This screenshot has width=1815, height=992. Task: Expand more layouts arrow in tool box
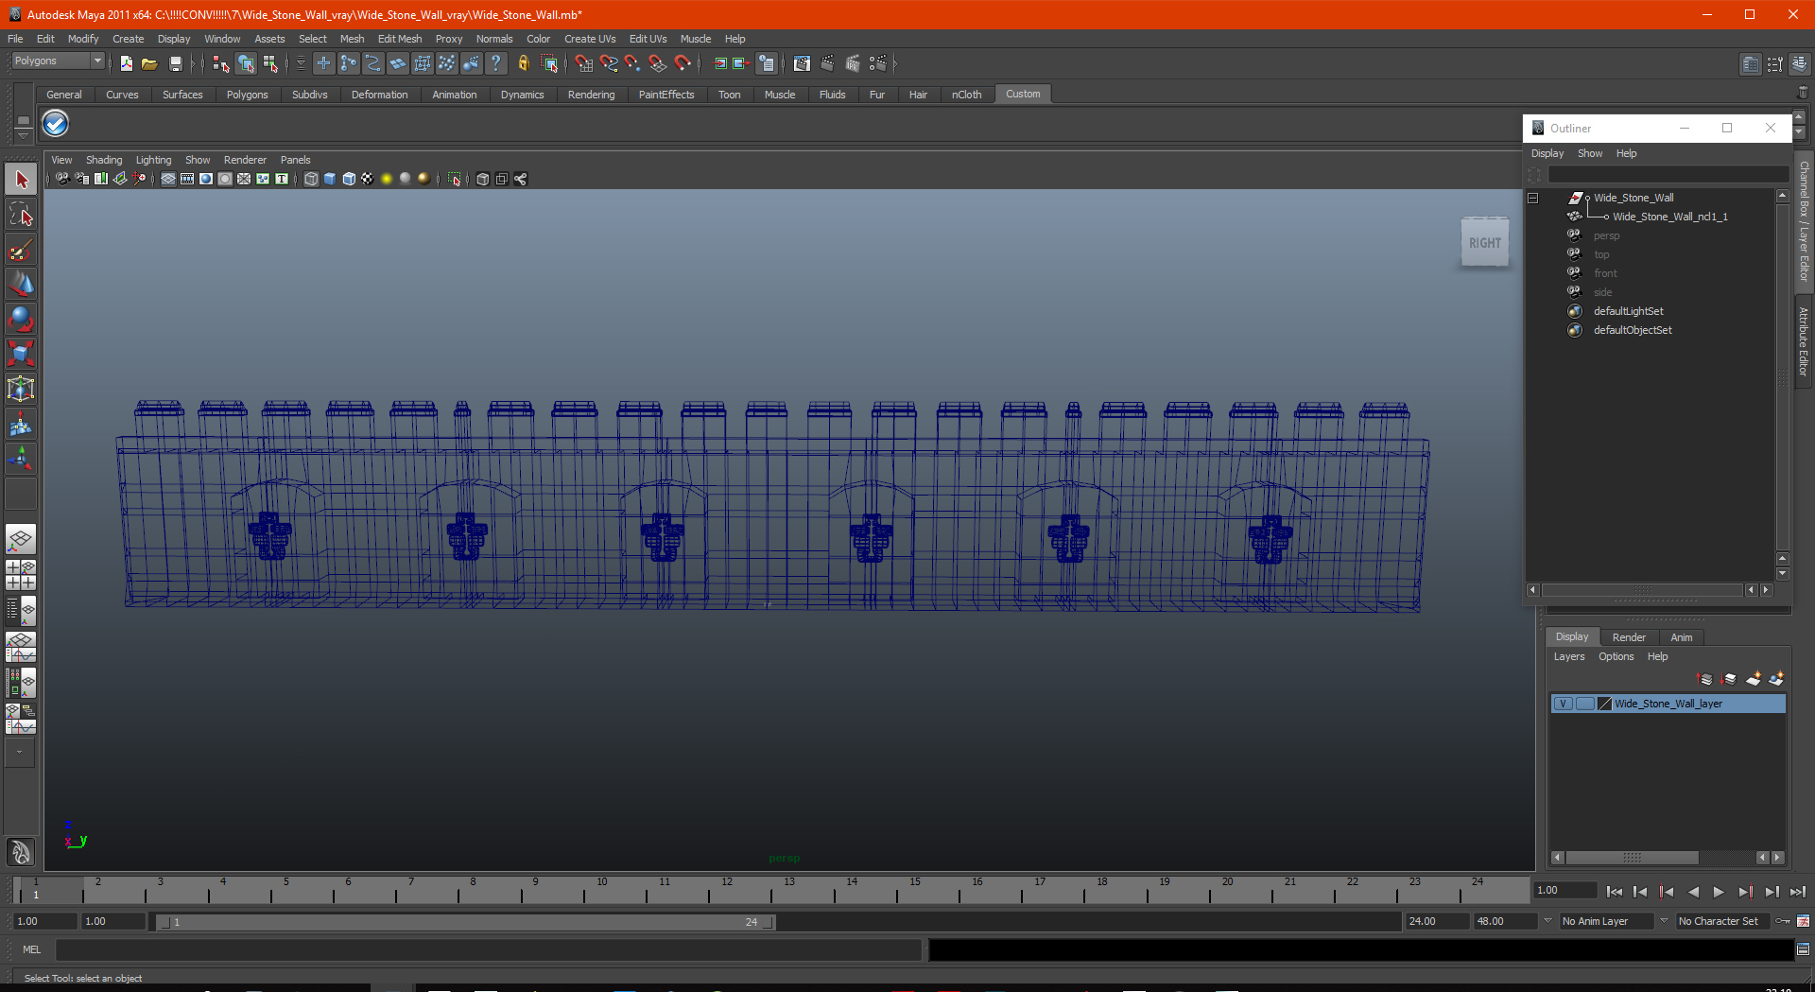20,753
